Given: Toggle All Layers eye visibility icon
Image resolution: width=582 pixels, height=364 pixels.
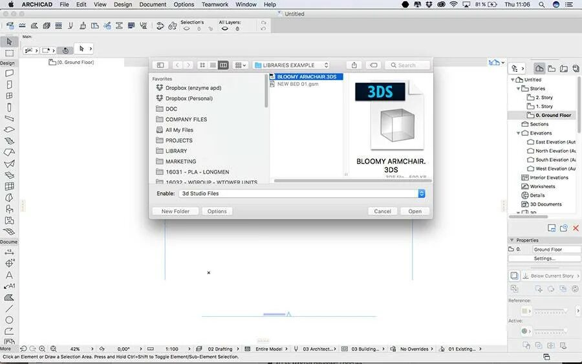Looking at the screenshot, I should tap(224, 28).
